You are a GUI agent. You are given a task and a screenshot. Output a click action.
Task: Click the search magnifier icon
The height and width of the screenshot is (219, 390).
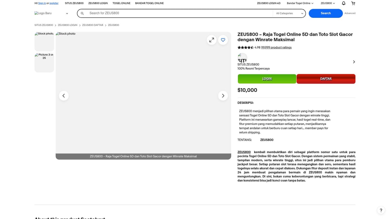coord(82,13)
